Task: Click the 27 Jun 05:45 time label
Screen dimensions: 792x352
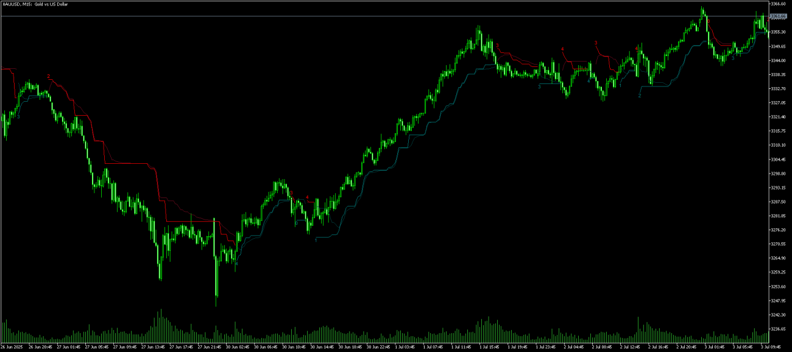Action: pyautogui.click(x=96, y=348)
